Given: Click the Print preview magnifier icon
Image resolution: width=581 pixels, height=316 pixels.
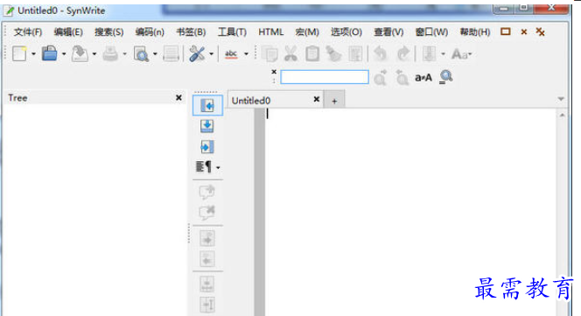Looking at the screenshot, I should click(x=141, y=54).
